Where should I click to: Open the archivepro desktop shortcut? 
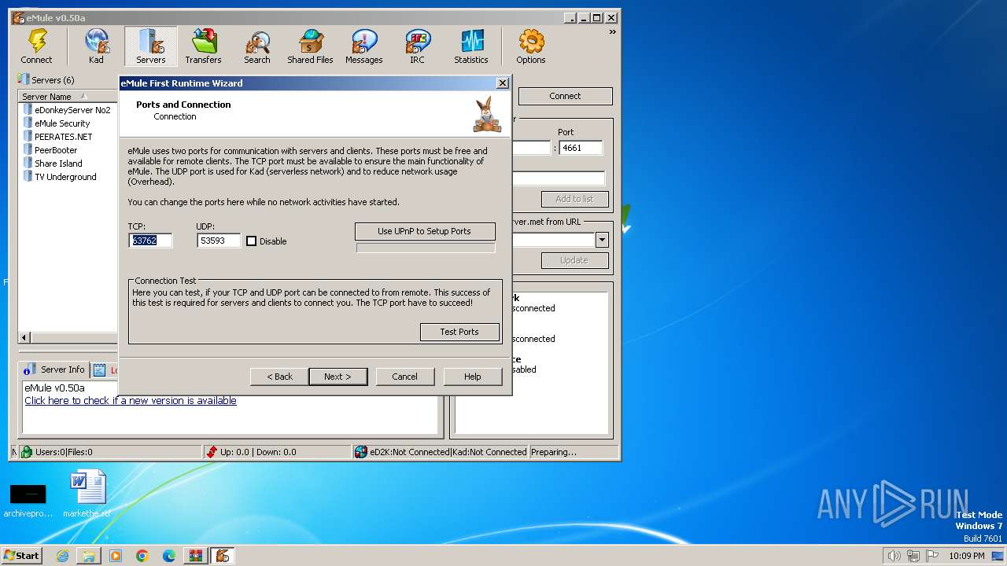28,501
